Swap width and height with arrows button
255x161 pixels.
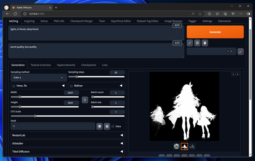pos(85,100)
